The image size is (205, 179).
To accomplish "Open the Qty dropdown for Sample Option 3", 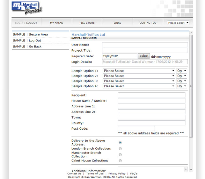I will coord(182,81).
